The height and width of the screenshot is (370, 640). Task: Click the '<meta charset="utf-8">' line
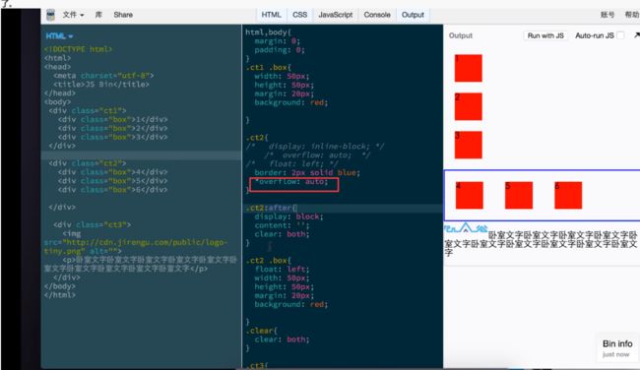[103, 76]
